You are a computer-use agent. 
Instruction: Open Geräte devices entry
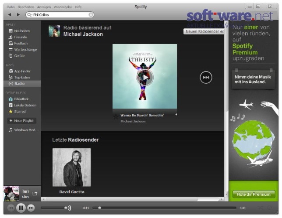[x=17, y=56]
